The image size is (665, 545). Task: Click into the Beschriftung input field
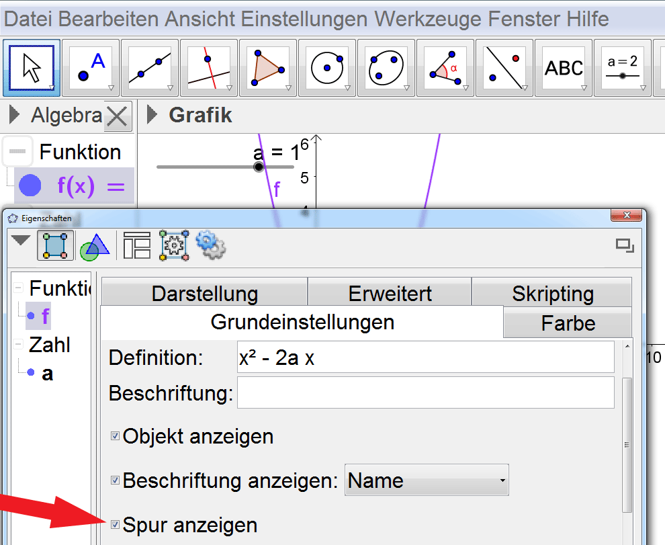coord(425,392)
